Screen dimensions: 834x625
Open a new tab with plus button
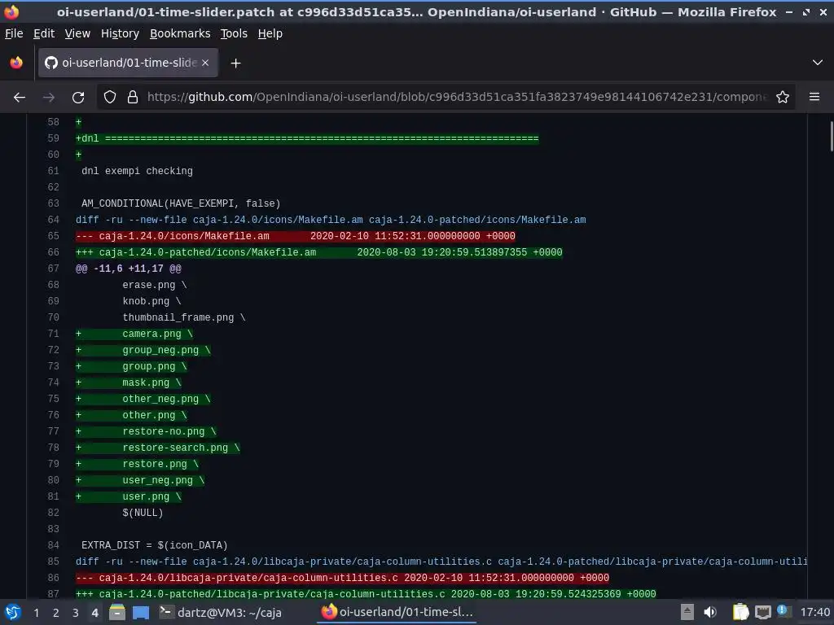[235, 63]
